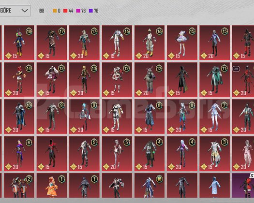Select the light blue raincoat outfit
Screen dimensions: 254x203
pyautogui.click(x=215, y=186)
